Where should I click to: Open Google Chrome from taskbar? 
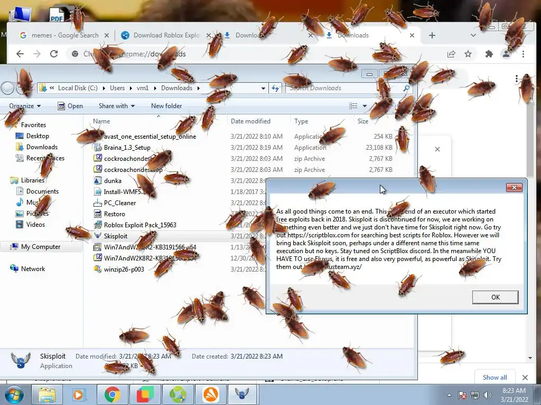coord(112,394)
